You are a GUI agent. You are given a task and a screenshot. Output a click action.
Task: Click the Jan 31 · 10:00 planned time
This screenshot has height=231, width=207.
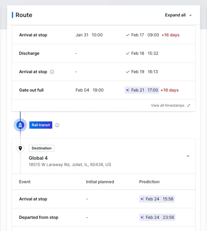point(89,35)
